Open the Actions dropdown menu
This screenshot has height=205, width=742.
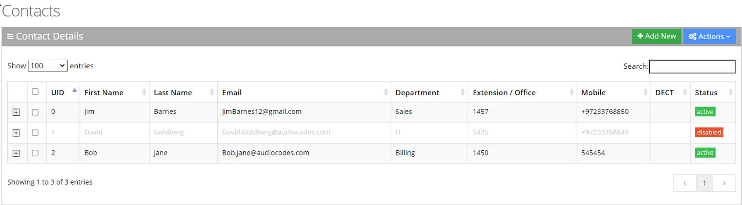coord(709,36)
